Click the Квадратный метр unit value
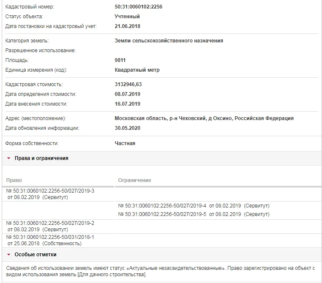322x283 pixels. (x=137, y=70)
